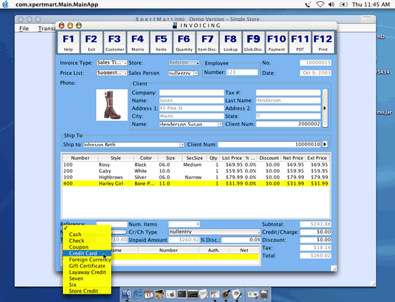
Task: Select the F6 Quantity button
Action: [x=184, y=43]
